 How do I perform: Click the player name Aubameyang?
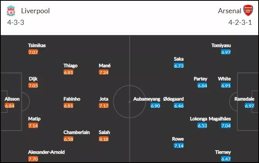(x=147, y=99)
